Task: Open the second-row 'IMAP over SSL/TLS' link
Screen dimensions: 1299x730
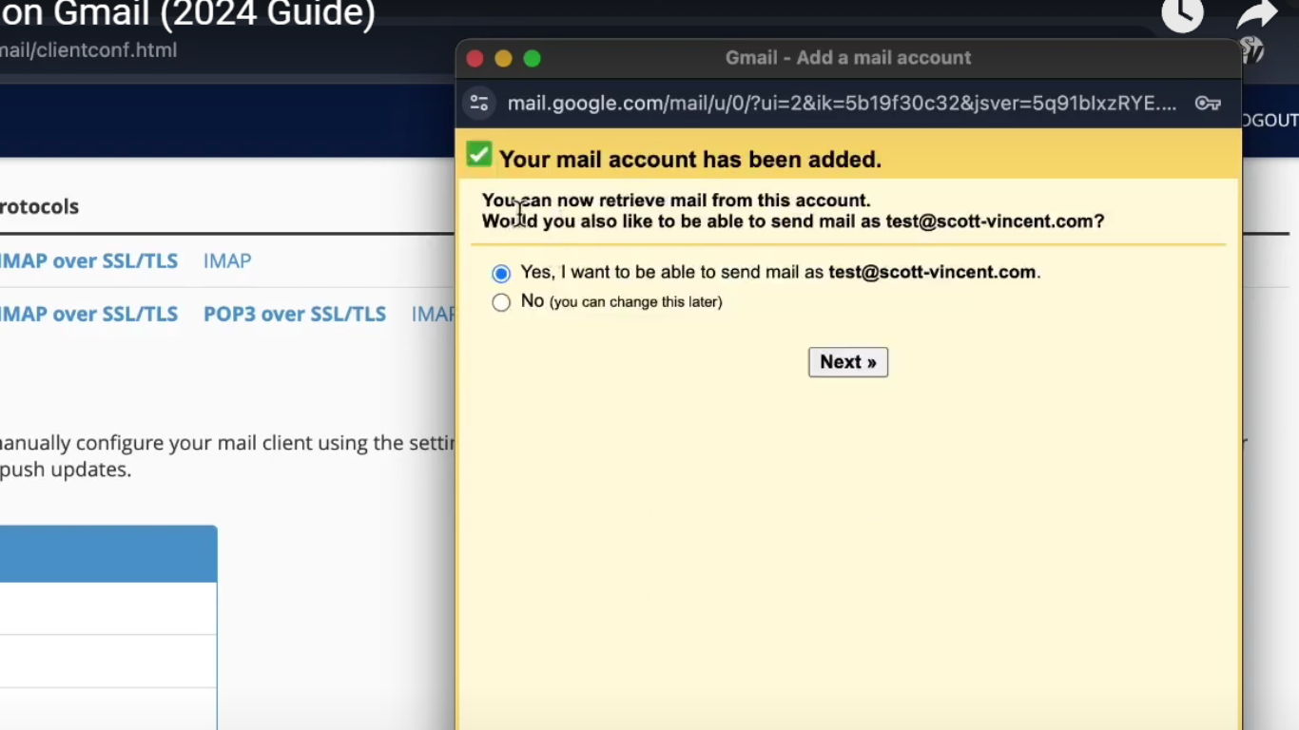Action: (88, 314)
